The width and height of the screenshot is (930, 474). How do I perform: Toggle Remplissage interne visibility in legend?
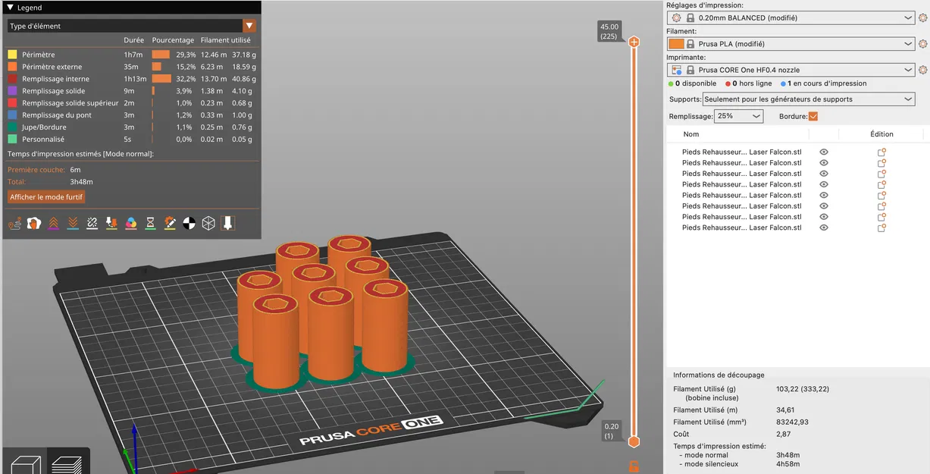pos(132,79)
